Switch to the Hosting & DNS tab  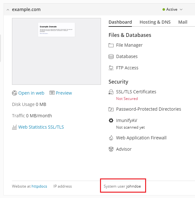(x=155, y=22)
